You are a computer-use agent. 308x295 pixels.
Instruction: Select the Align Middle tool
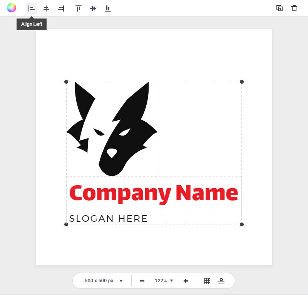[93, 8]
